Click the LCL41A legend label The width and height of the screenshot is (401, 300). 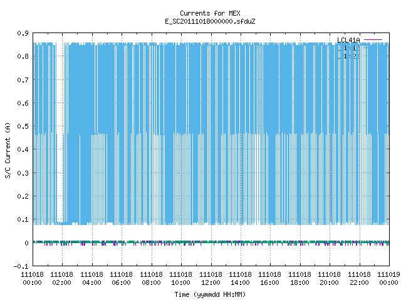click(348, 40)
